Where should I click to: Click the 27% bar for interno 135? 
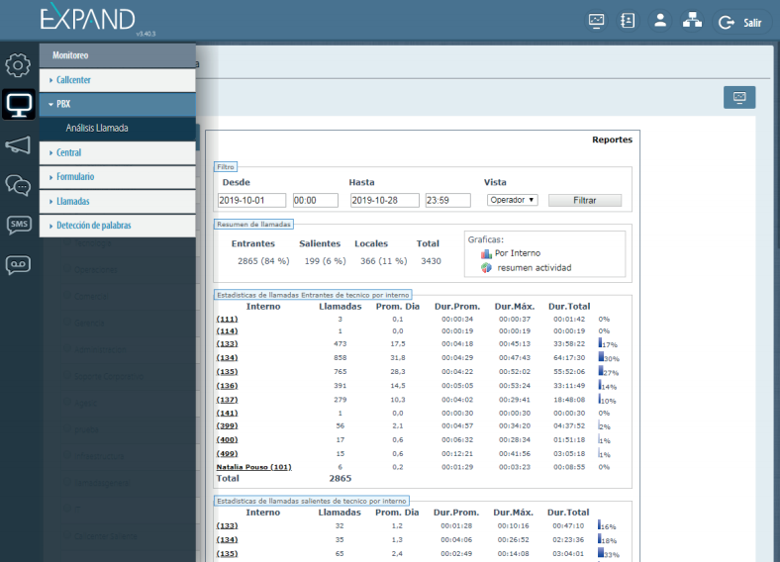coord(601,370)
